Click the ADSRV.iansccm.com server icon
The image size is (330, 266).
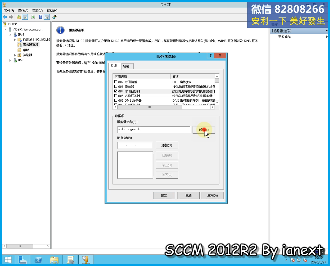(10, 29)
